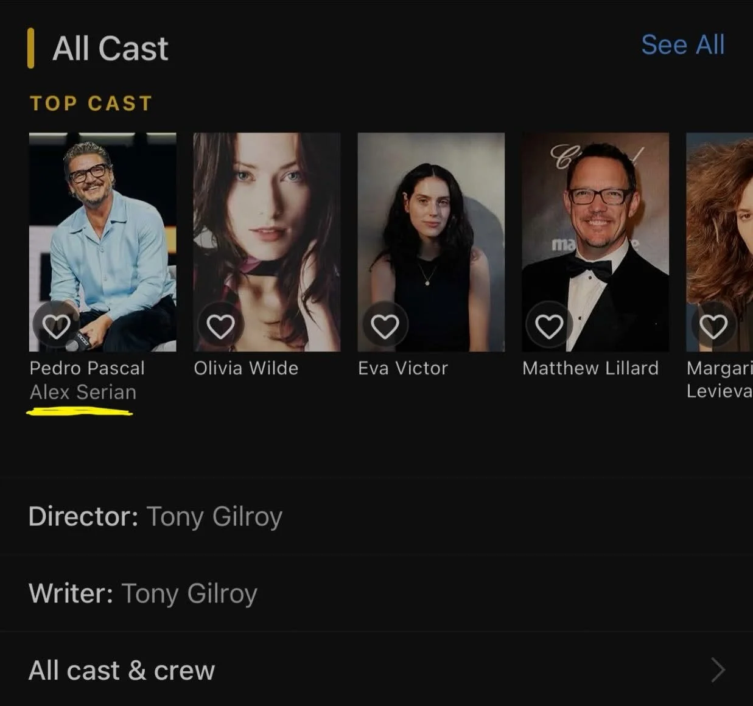Select Eva Victor's portrait image

[x=431, y=242]
